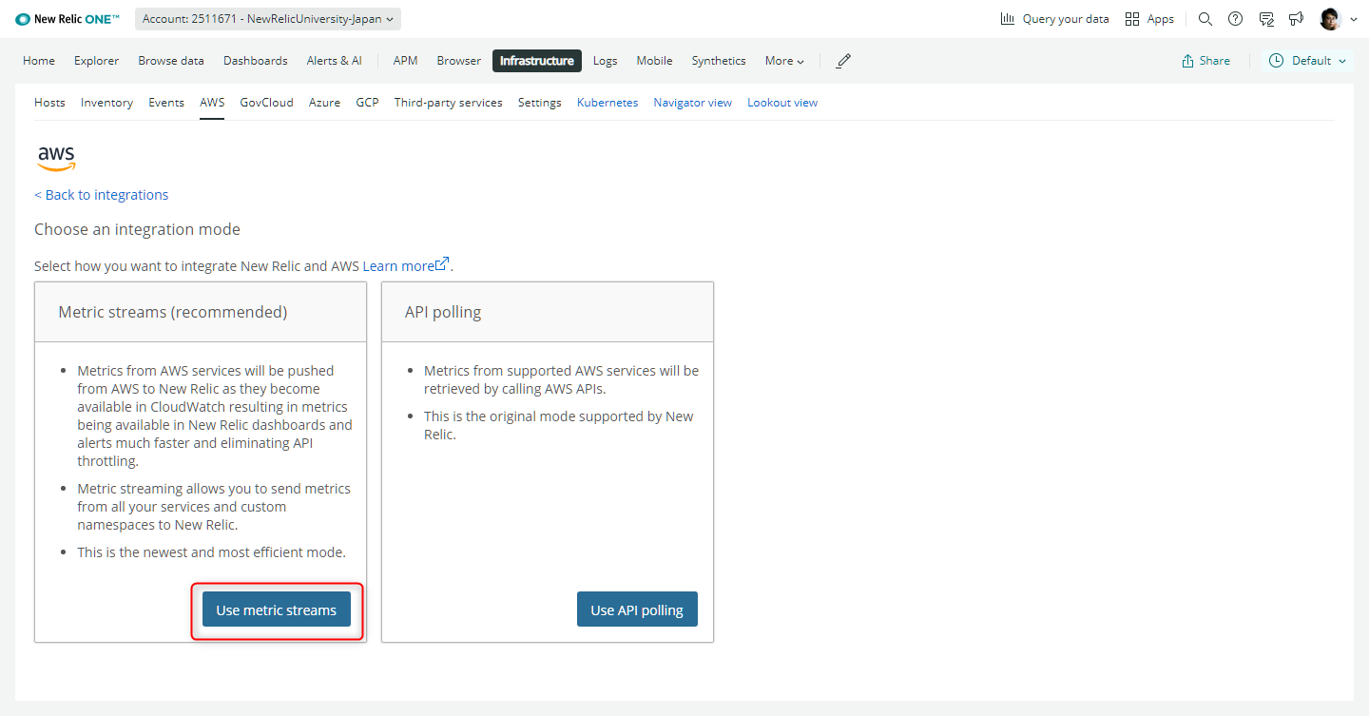1369x716 pixels.
Task: Click 'This is the original mode supported' text
Action: [559, 425]
